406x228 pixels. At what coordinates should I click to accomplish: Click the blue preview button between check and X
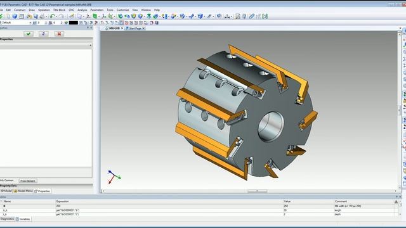tap(44, 34)
